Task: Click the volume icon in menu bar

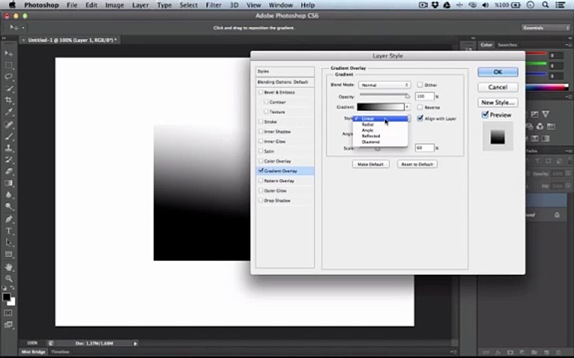Action: (x=485, y=5)
